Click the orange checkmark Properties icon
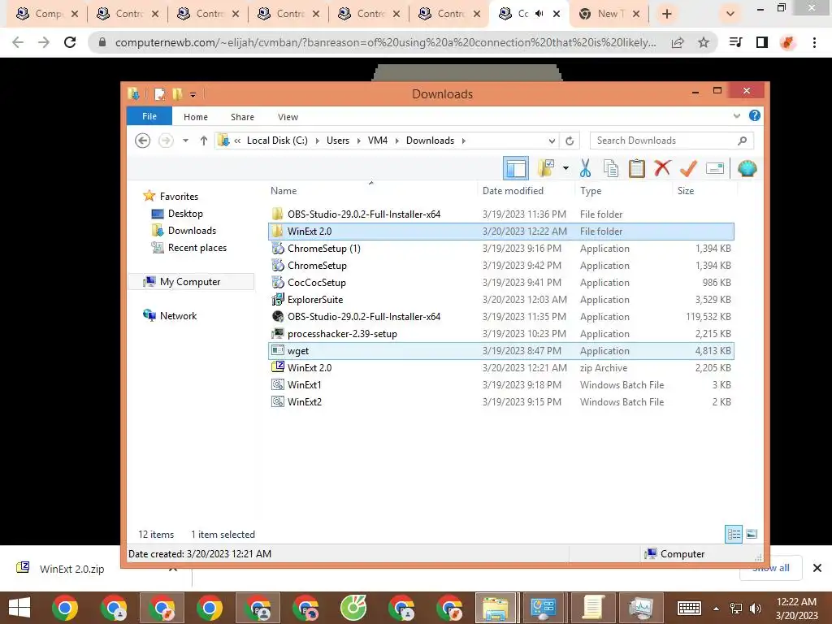The height and width of the screenshot is (624, 832). coord(688,169)
